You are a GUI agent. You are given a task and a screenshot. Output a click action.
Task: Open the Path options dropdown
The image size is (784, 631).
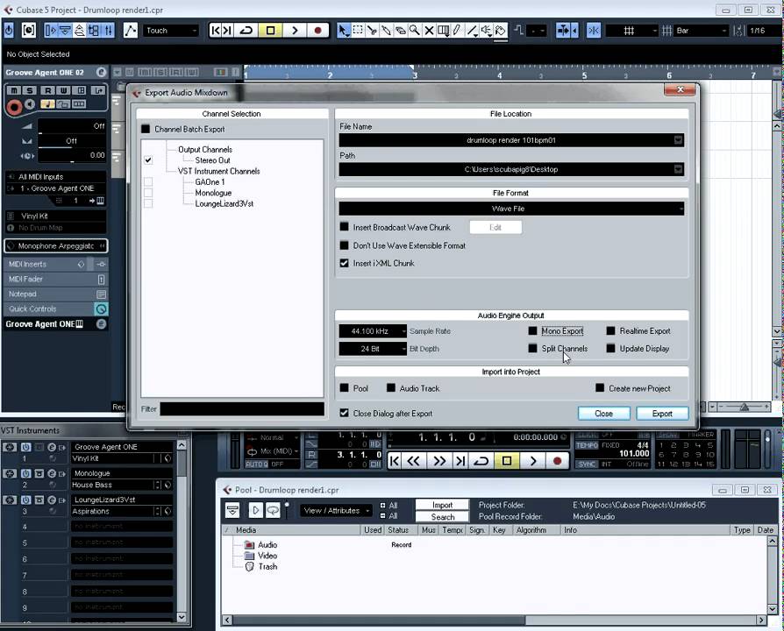[x=678, y=169]
